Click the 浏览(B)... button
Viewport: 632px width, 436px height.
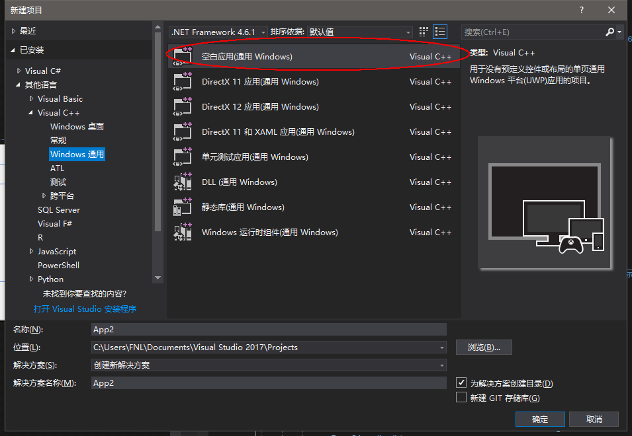tap(484, 347)
